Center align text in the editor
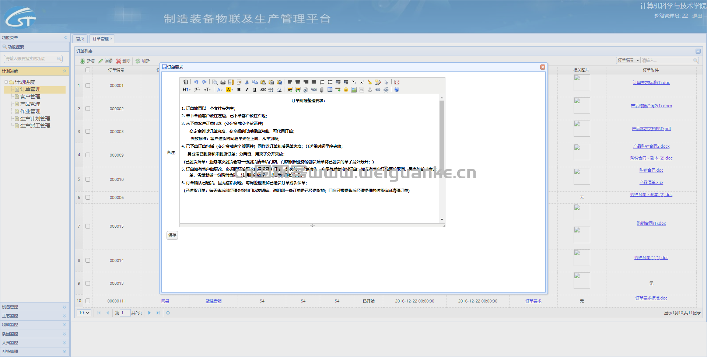 [298, 82]
